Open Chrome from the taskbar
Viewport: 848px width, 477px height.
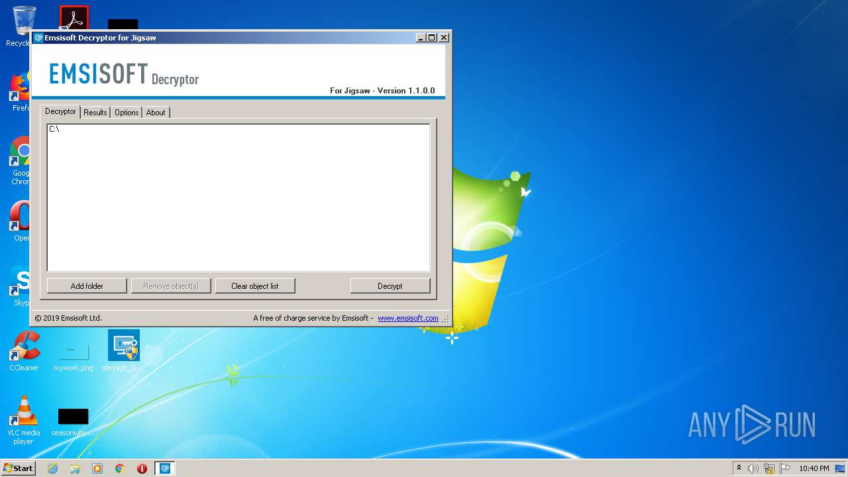point(120,468)
